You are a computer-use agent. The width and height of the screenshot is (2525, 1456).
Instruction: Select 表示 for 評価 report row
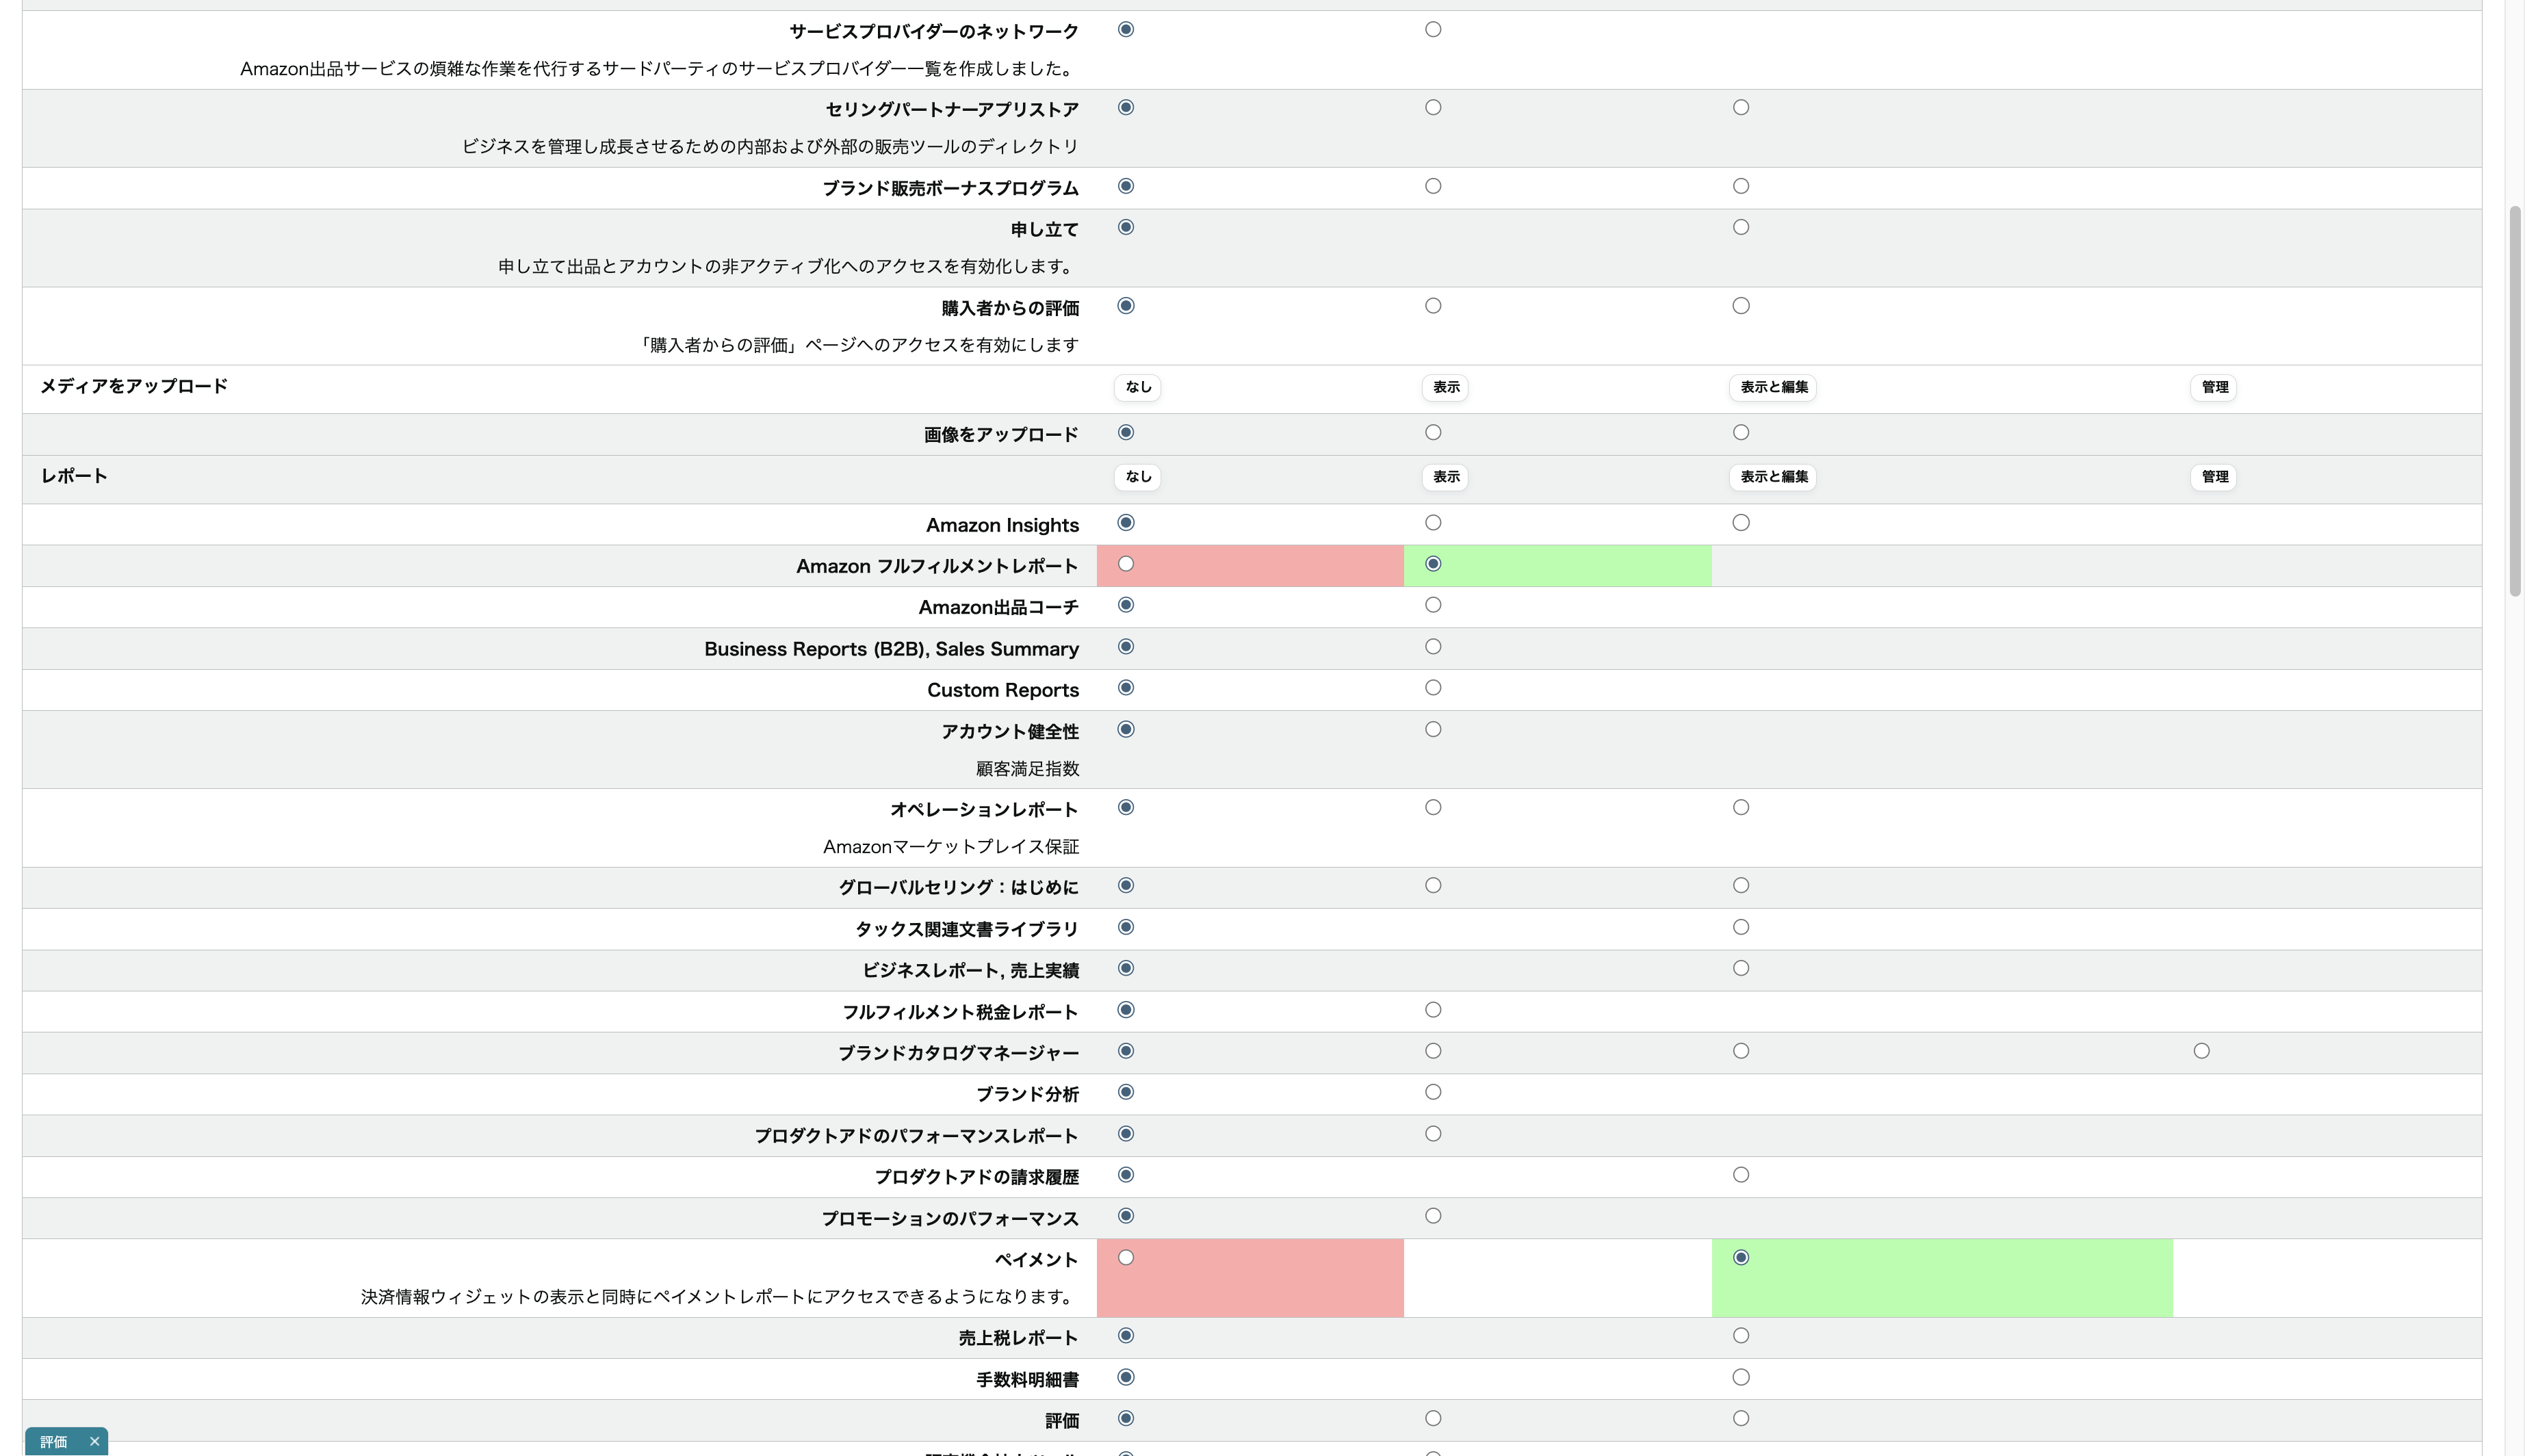pyautogui.click(x=1433, y=1419)
